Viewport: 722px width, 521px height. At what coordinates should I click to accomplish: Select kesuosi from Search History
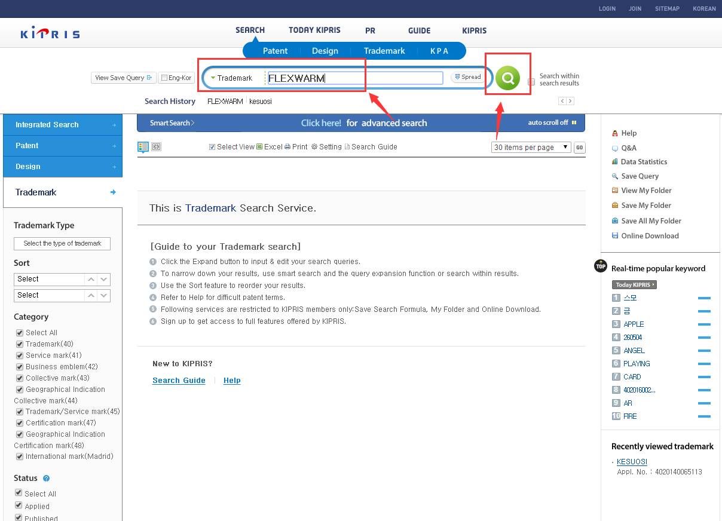tap(261, 102)
